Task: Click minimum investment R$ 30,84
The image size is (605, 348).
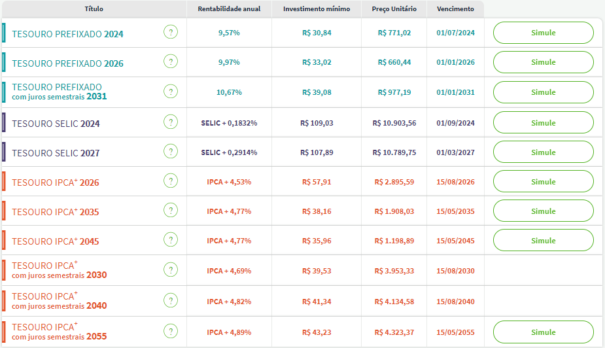Action: [x=317, y=33]
